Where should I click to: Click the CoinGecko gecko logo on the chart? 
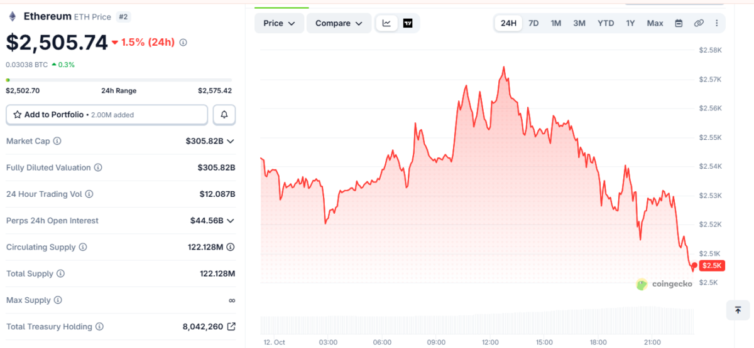coord(642,284)
